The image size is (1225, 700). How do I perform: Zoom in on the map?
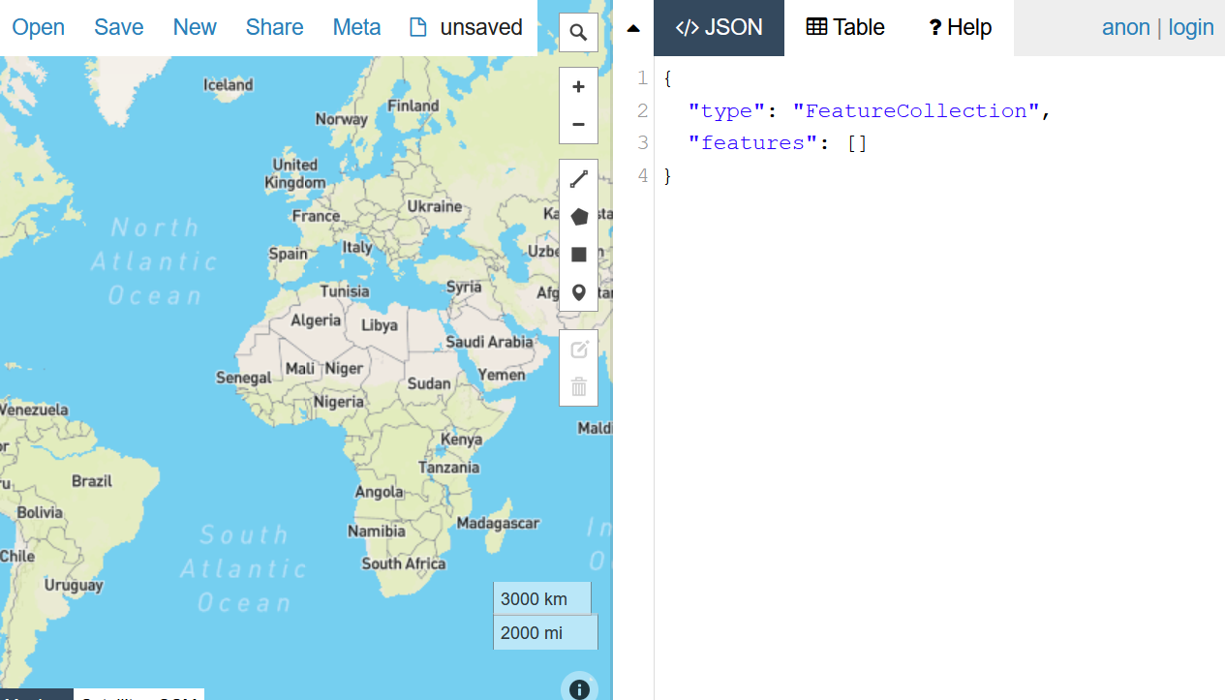point(578,87)
